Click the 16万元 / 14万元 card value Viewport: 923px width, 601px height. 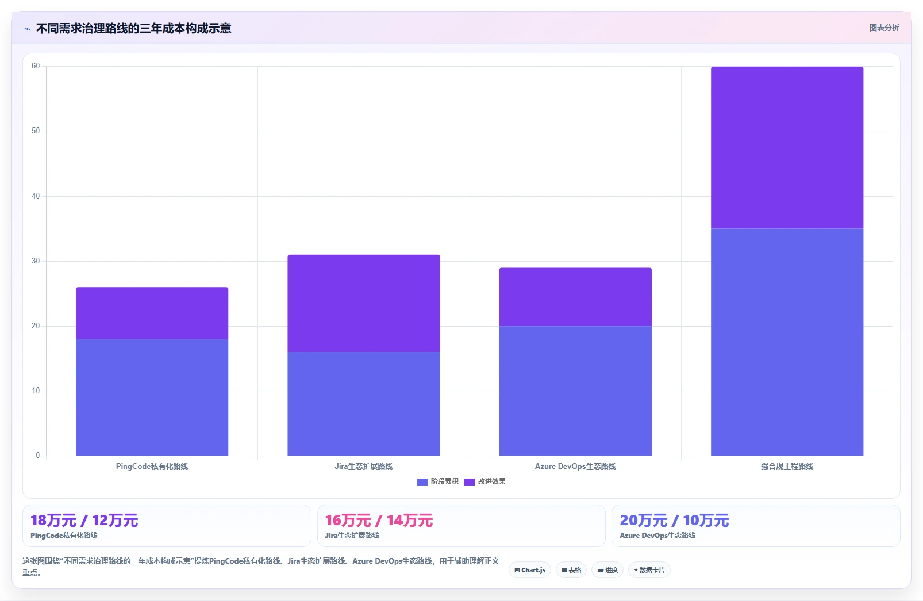click(x=379, y=521)
